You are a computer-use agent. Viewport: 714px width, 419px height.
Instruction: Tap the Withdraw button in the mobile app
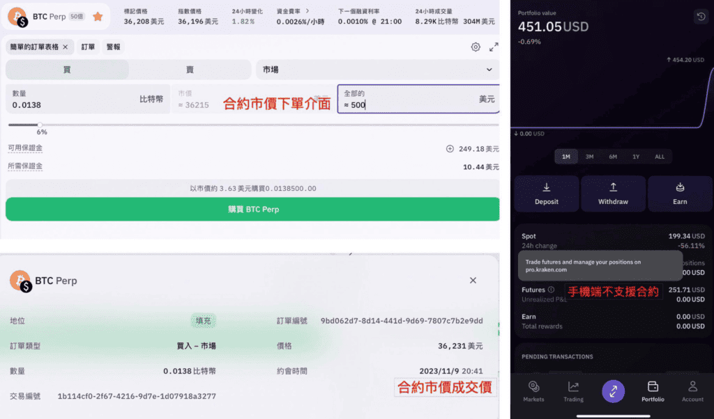tap(613, 193)
